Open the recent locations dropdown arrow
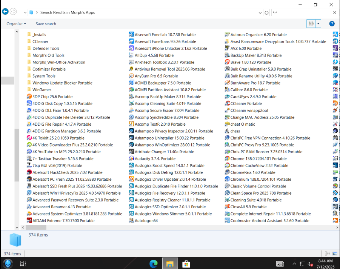 25,12
